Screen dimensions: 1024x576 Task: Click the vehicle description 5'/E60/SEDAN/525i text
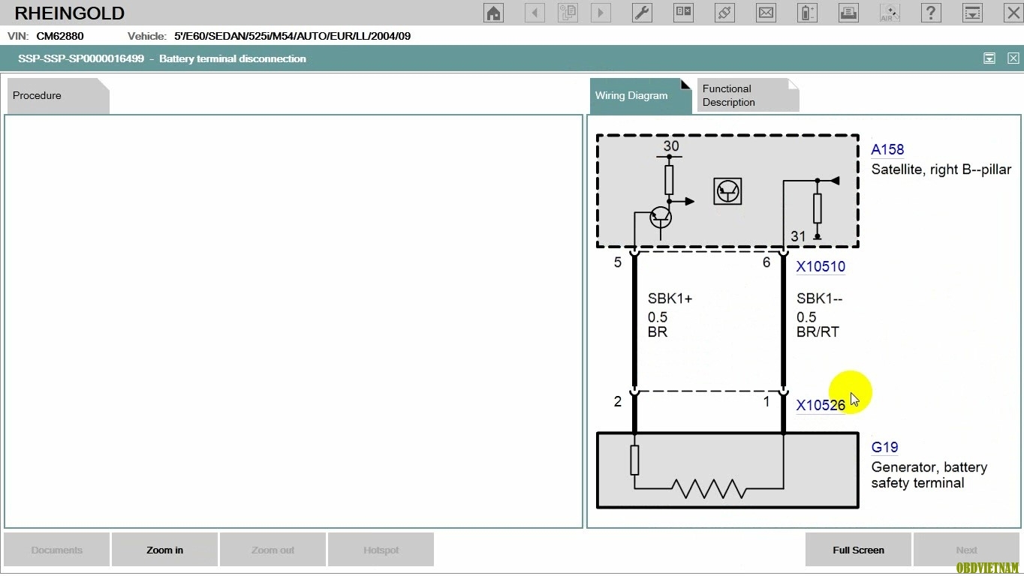coord(293,36)
